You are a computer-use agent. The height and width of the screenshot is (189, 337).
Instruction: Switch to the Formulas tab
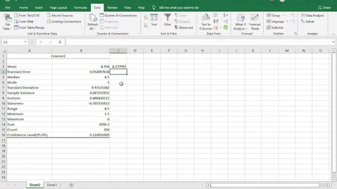tap(80, 7)
